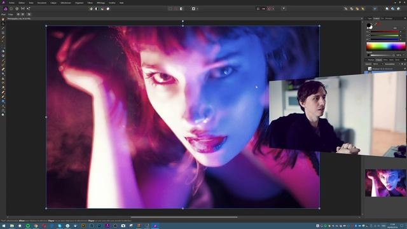The height and width of the screenshot is (229, 407).
Task: Apply Auto Contrast from the toolbar
Action: (97, 8)
